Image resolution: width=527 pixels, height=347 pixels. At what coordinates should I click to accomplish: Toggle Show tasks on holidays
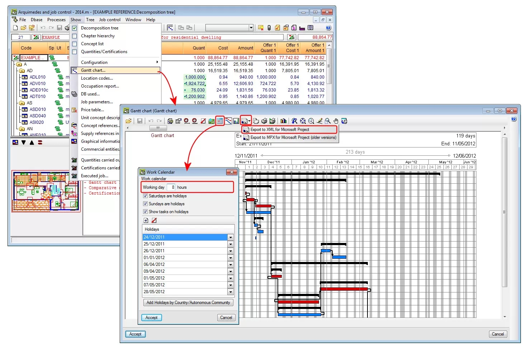coord(146,211)
